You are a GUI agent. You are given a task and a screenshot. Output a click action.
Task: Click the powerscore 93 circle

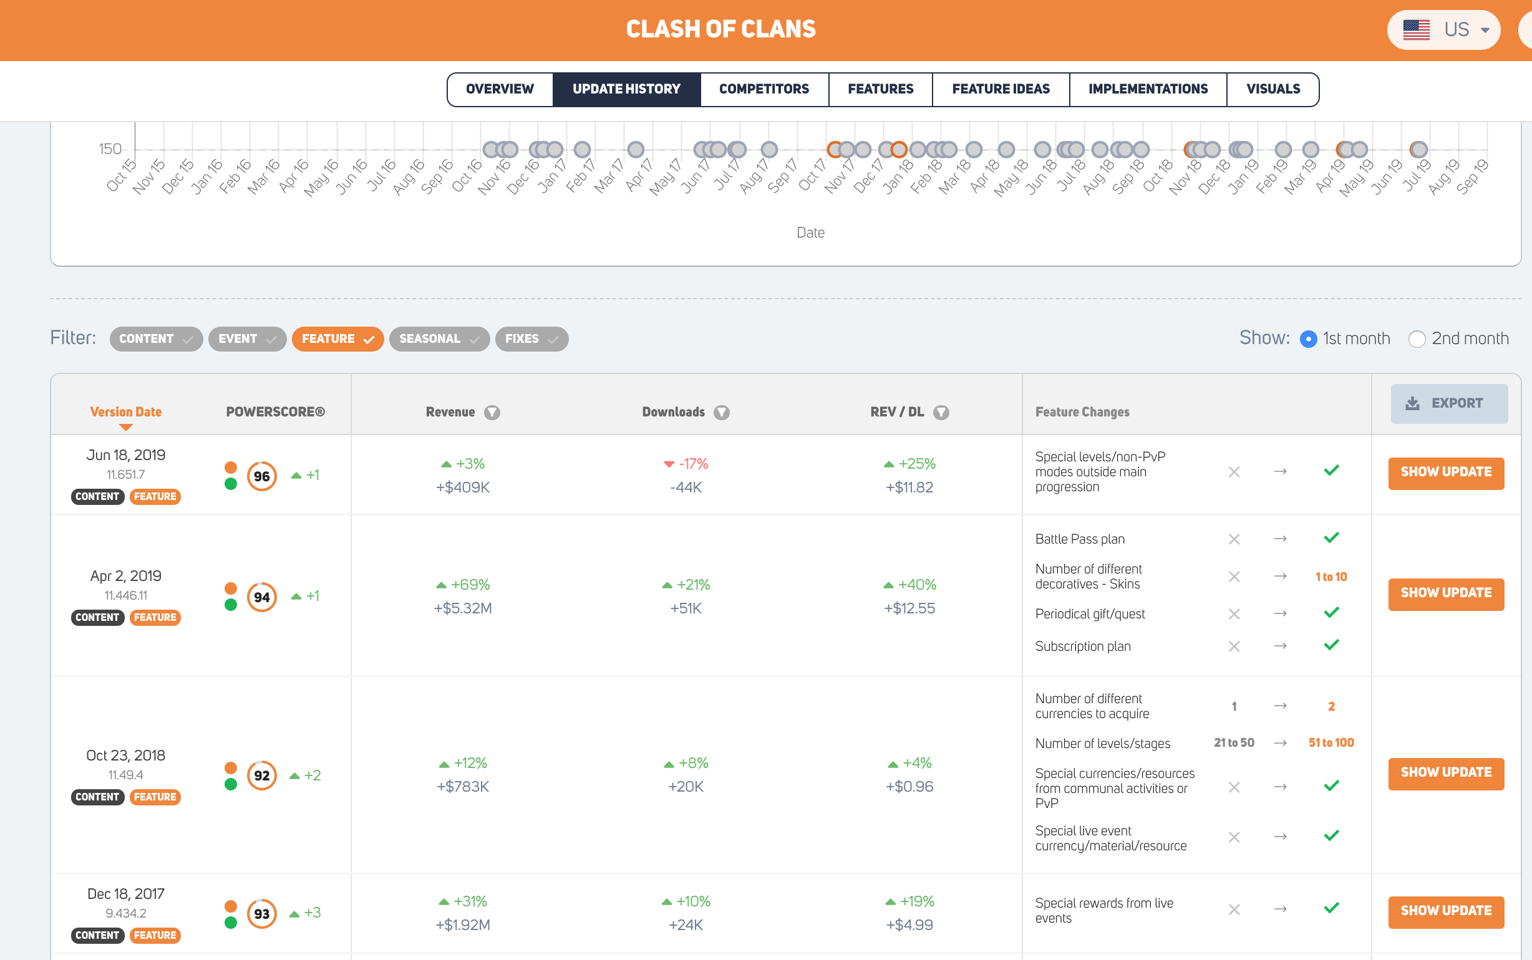[262, 914]
